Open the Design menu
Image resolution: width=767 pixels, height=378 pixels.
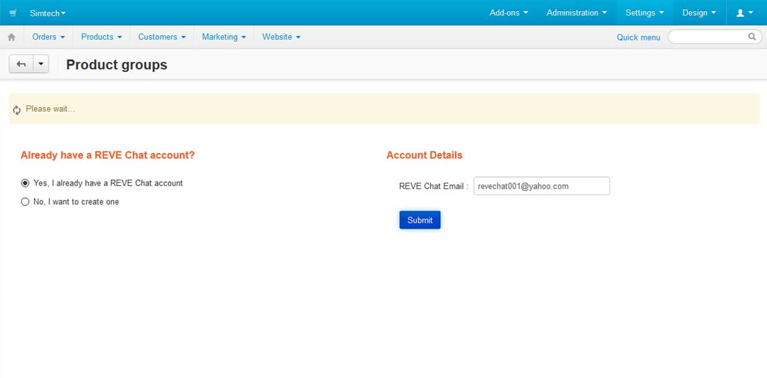coord(699,13)
